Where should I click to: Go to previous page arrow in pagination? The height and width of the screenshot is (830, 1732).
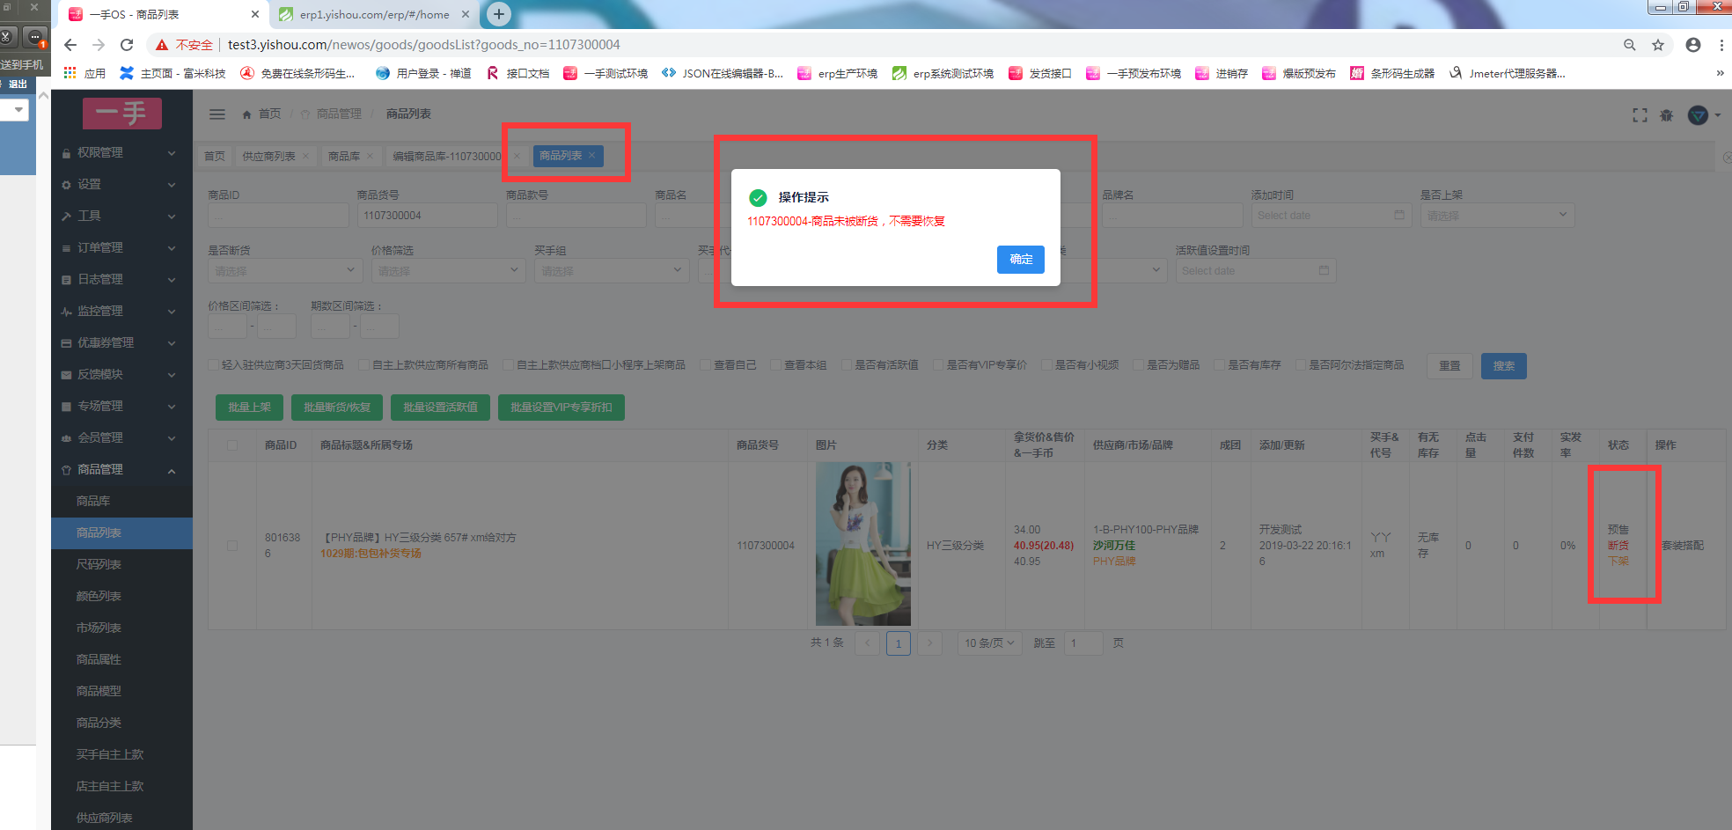867,643
